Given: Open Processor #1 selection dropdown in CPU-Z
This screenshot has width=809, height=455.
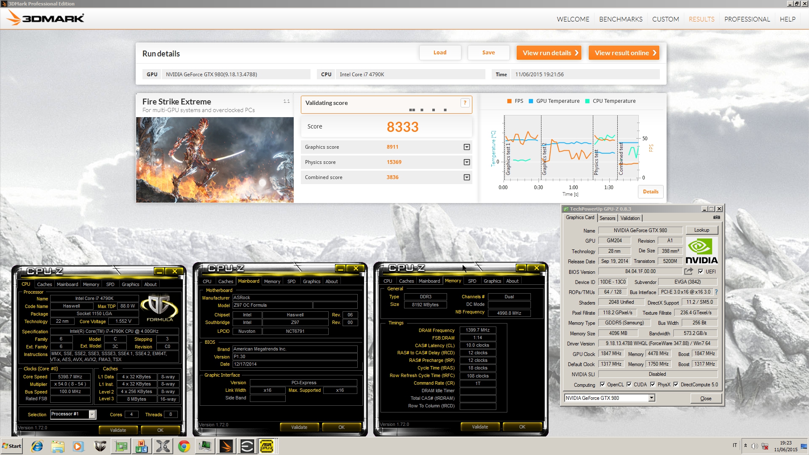Looking at the screenshot, I should 92,415.
